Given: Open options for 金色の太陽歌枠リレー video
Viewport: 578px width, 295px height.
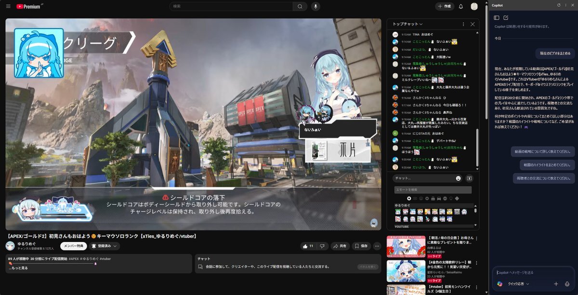Looking at the screenshot, I should [x=477, y=263].
